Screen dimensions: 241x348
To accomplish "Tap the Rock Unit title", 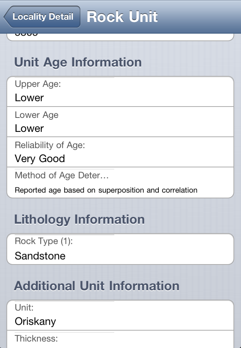I will 122,17.
